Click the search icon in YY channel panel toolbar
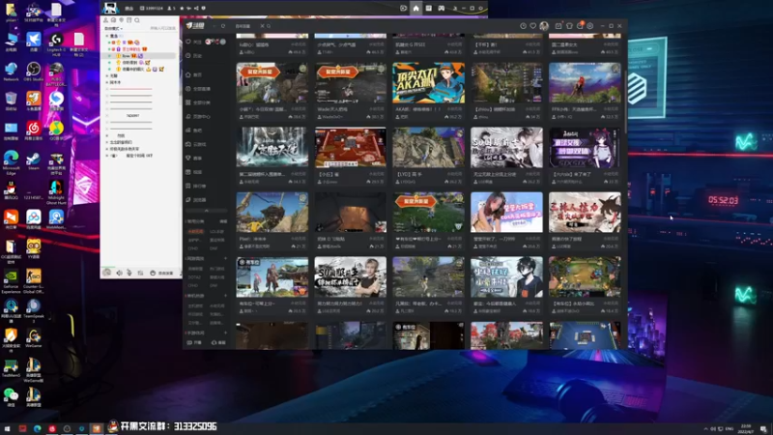 pos(137,20)
